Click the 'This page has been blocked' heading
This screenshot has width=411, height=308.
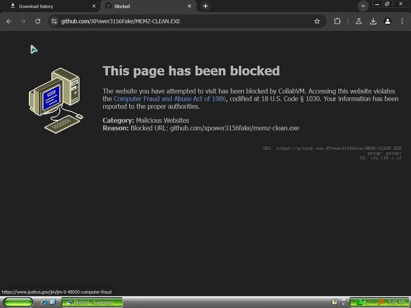coord(191,71)
